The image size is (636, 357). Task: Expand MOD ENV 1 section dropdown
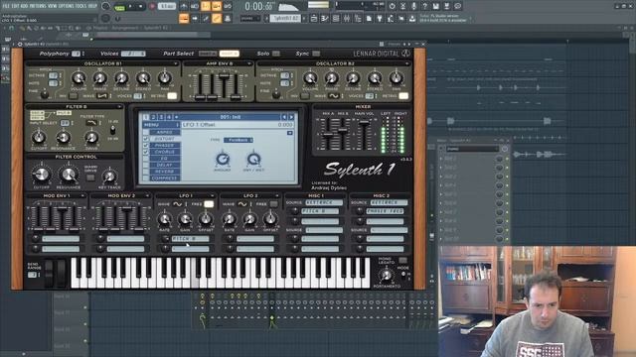pos(82,195)
